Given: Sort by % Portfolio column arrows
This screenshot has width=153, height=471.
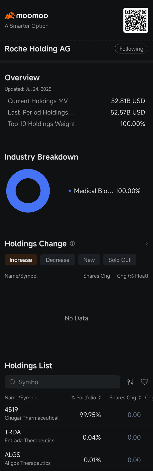Looking at the screenshot, I should 99,398.
